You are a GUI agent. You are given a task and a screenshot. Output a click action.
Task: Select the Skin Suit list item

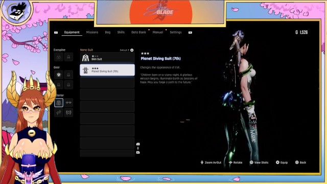(x=107, y=58)
